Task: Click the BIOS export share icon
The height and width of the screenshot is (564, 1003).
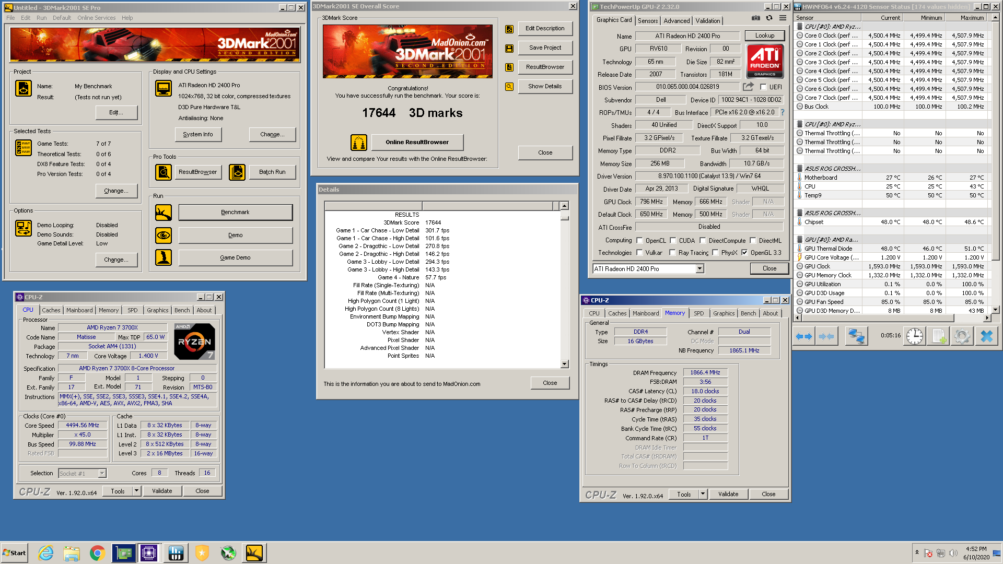Action: 748,87
